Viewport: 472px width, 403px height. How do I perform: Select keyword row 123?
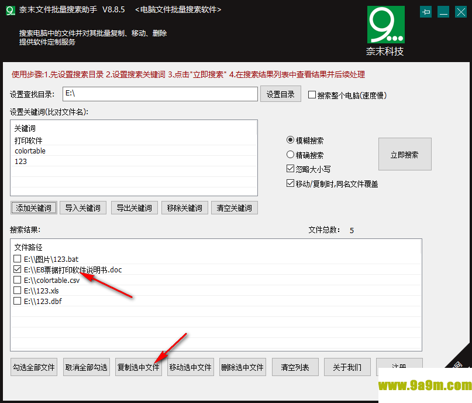[134, 161]
